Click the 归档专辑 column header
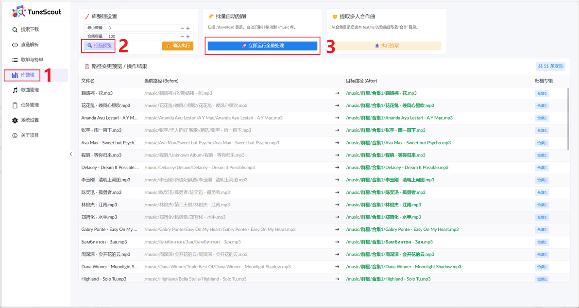This screenshot has width=579, height=308. [x=544, y=81]
